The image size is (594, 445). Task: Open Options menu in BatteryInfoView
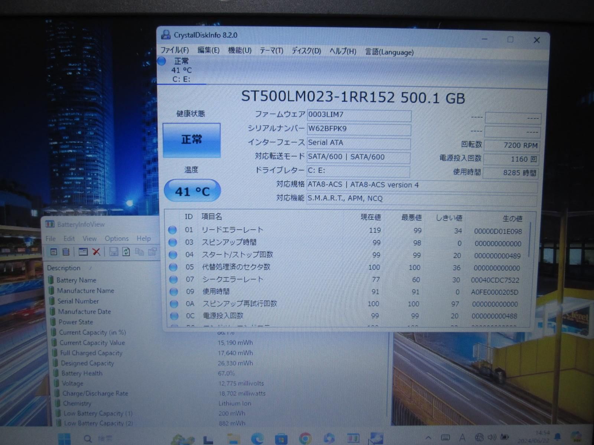(x=117, y=238)
